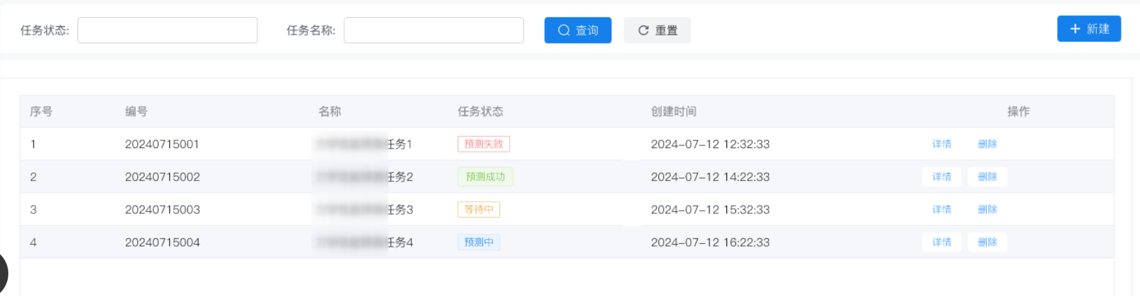Click the 重置 reset button
The height and width of the screenshot is (296, 1140).
point(657,30)
